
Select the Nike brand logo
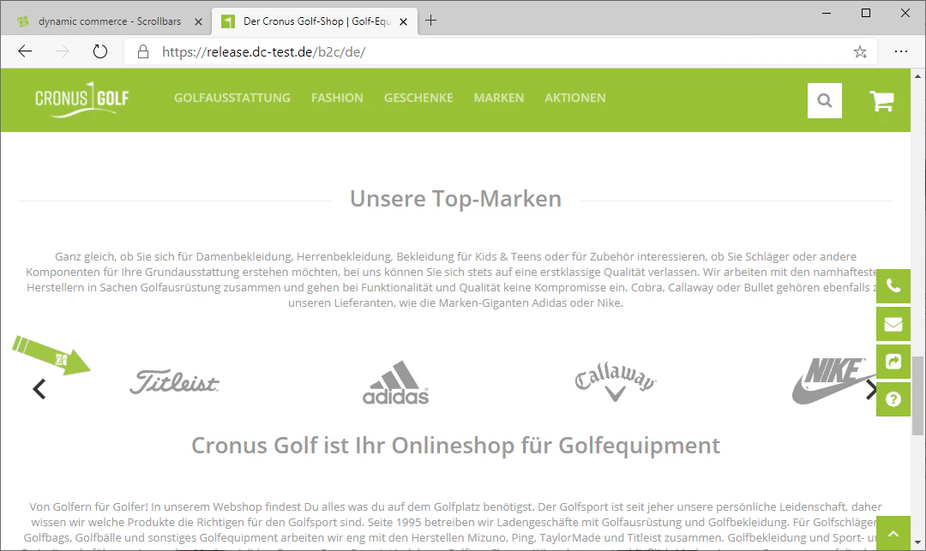pos(833,380)
